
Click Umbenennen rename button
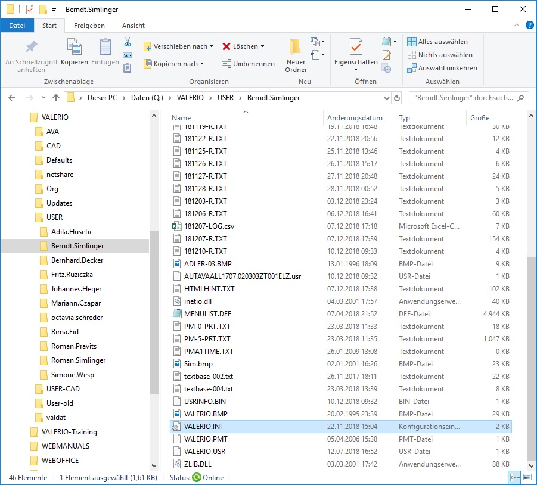coord(249,64)
